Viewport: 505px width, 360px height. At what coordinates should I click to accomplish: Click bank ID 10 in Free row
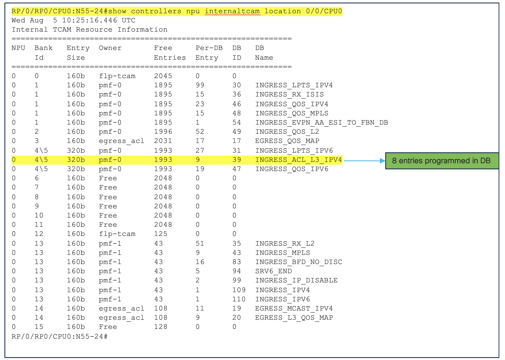tap(39, 216)
